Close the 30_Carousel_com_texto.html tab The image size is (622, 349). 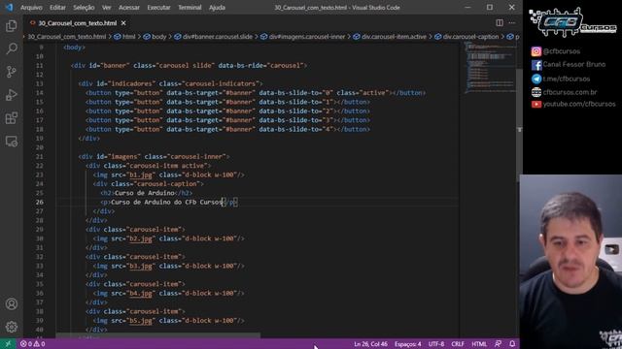(123, 23)
